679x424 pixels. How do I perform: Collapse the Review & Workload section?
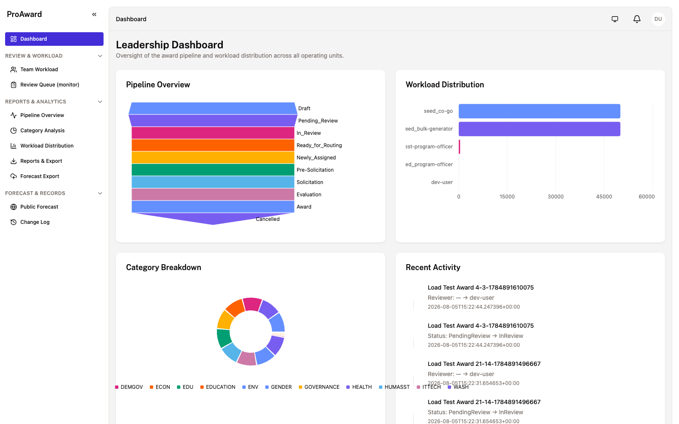(x=100, y=56)
